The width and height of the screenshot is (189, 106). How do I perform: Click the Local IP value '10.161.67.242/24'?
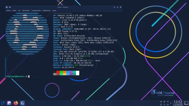click(82, 63)
